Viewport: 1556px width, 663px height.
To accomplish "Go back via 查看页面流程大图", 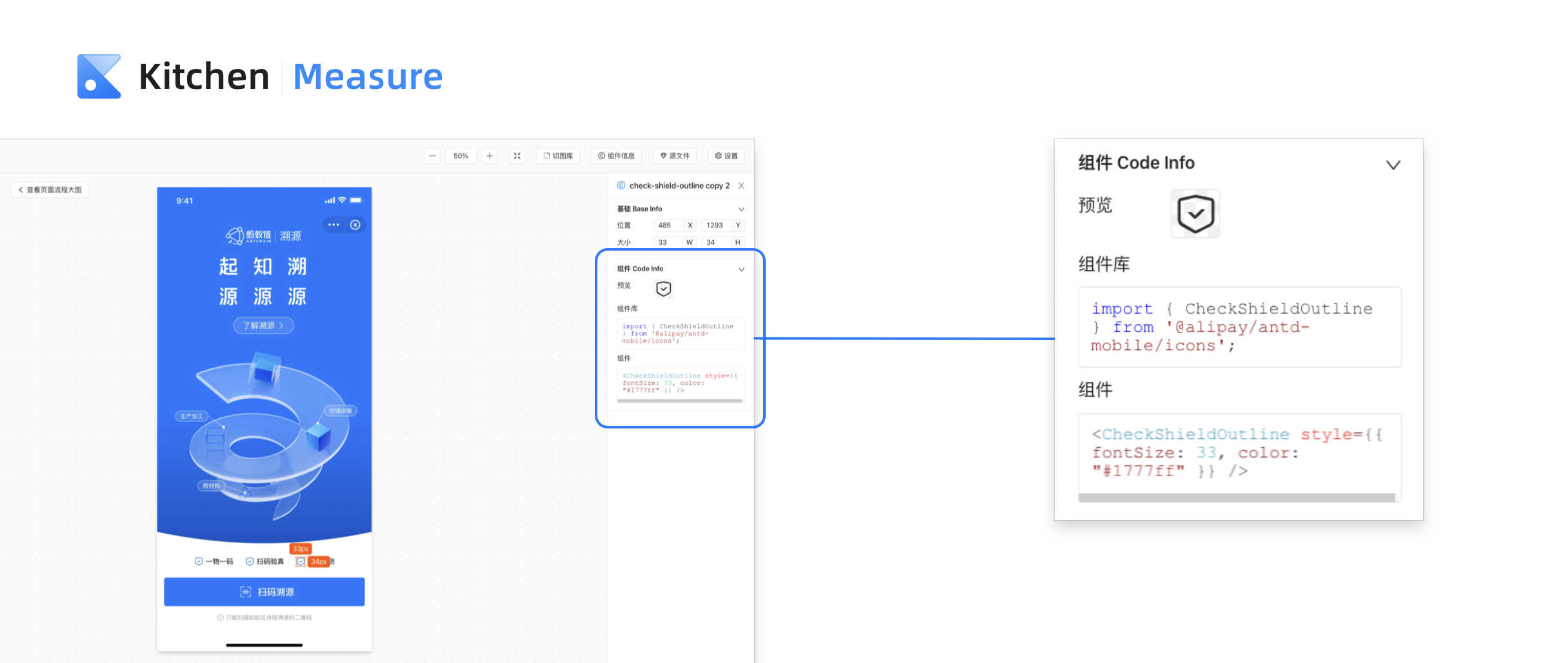I will pyautogui.click(x=50, y=190).
